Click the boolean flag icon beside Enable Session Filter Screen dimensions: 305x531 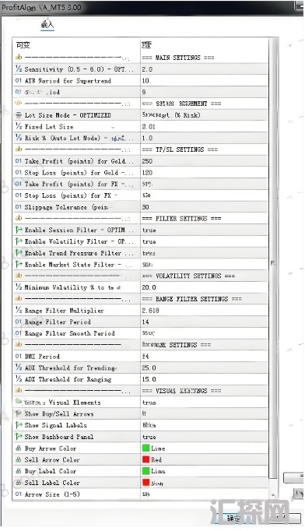(x=19, y=230)
